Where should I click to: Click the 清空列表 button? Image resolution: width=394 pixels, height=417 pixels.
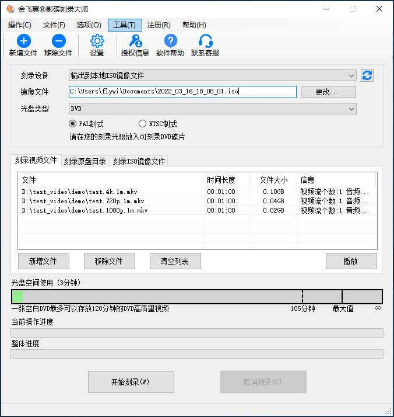pos(175,261)
